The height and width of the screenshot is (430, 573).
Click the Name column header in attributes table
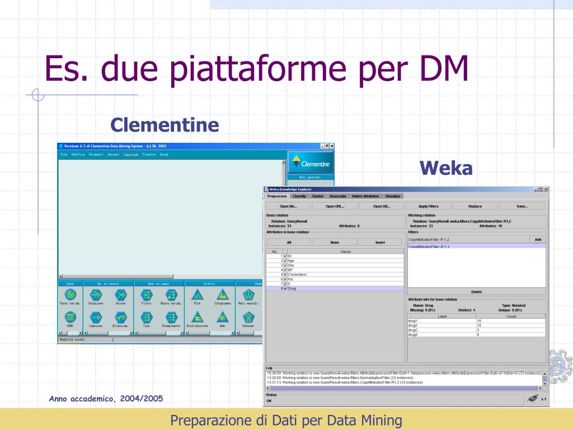pyautogui.click(x=346, y=251)
